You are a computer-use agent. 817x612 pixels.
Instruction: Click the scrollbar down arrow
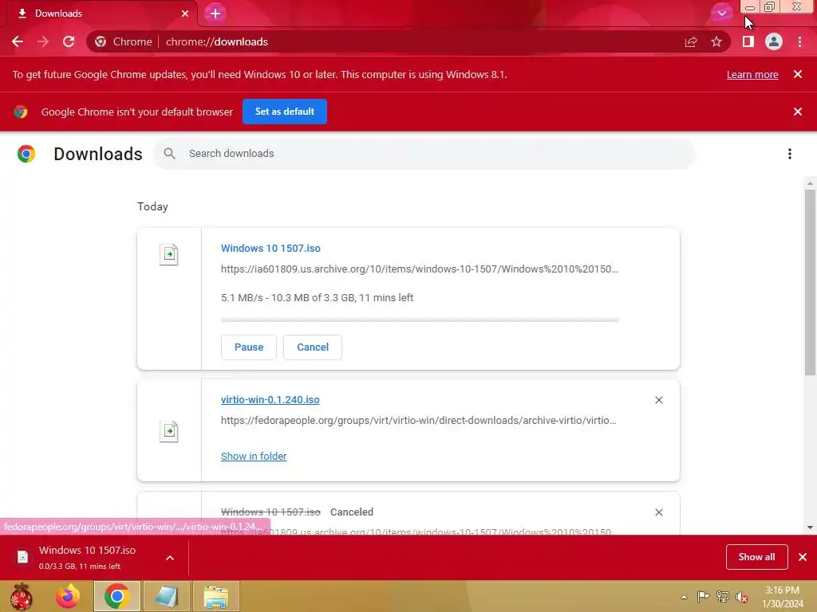810,528
